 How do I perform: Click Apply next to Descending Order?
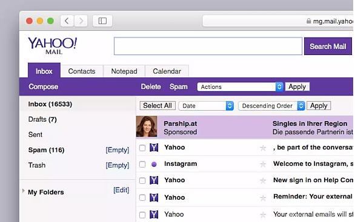coord(319,106)
